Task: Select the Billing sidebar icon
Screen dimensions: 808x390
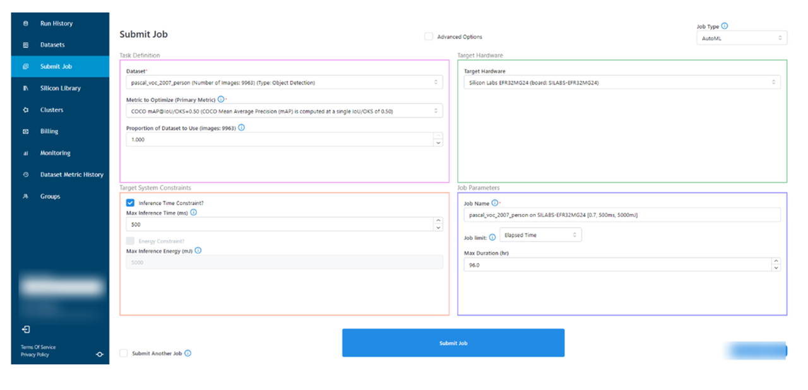Action: 24,131
